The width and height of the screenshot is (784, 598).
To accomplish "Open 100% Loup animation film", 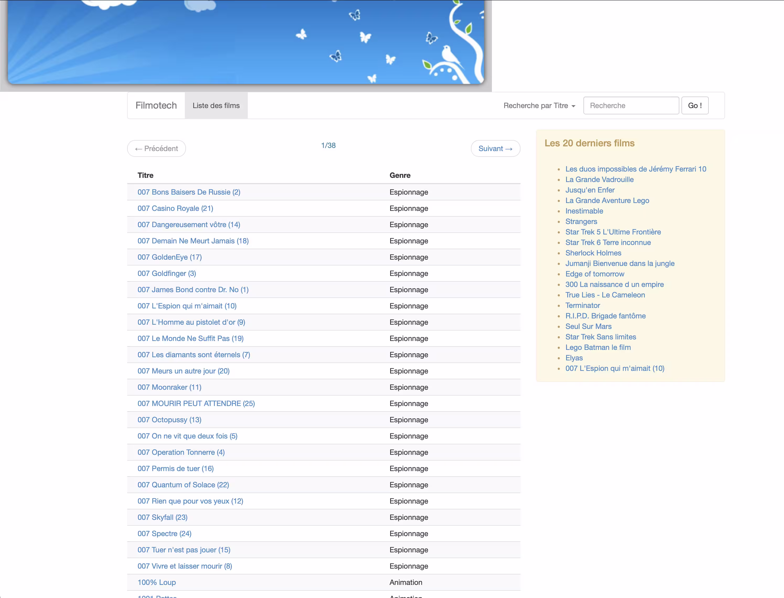I will click(157, 582).
